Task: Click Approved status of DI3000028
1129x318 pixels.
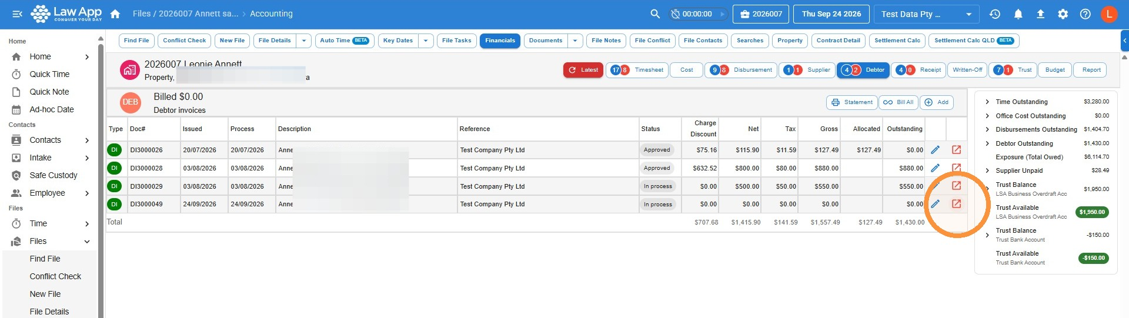Action: pyautogui.click(x=657, y=168)
